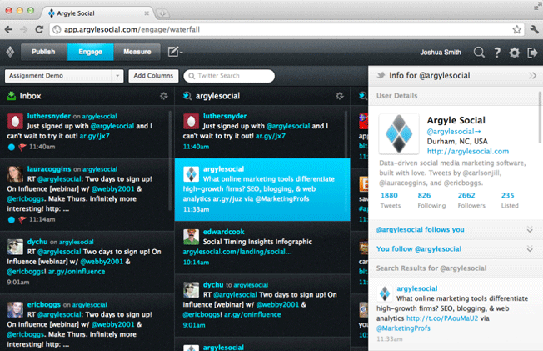Click edwardcook username link

tap(223, 232)
